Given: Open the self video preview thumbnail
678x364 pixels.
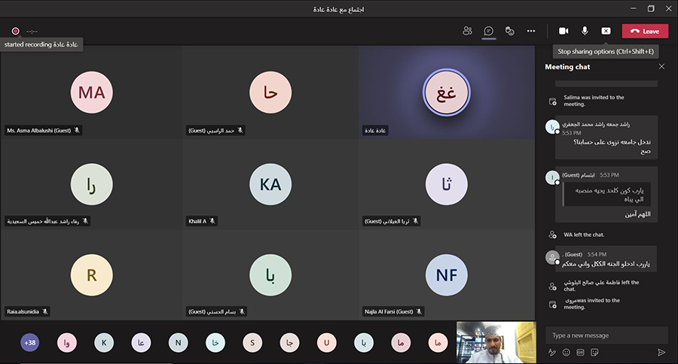Looking at the screenshot, I should [496, 342].
